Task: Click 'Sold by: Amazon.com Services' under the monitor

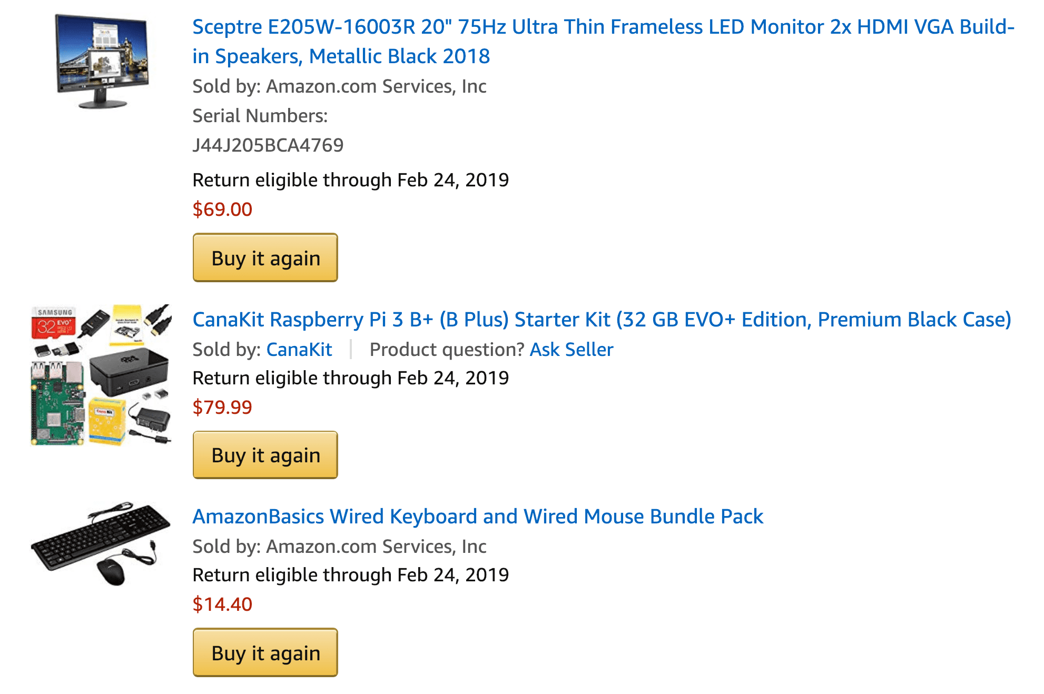Action: [339, 86]
